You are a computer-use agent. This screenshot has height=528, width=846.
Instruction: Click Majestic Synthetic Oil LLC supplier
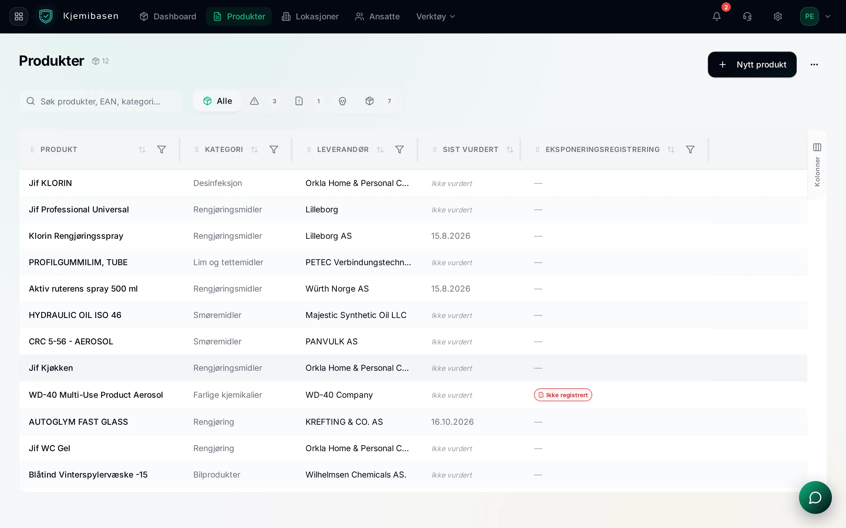pos(356,315)
